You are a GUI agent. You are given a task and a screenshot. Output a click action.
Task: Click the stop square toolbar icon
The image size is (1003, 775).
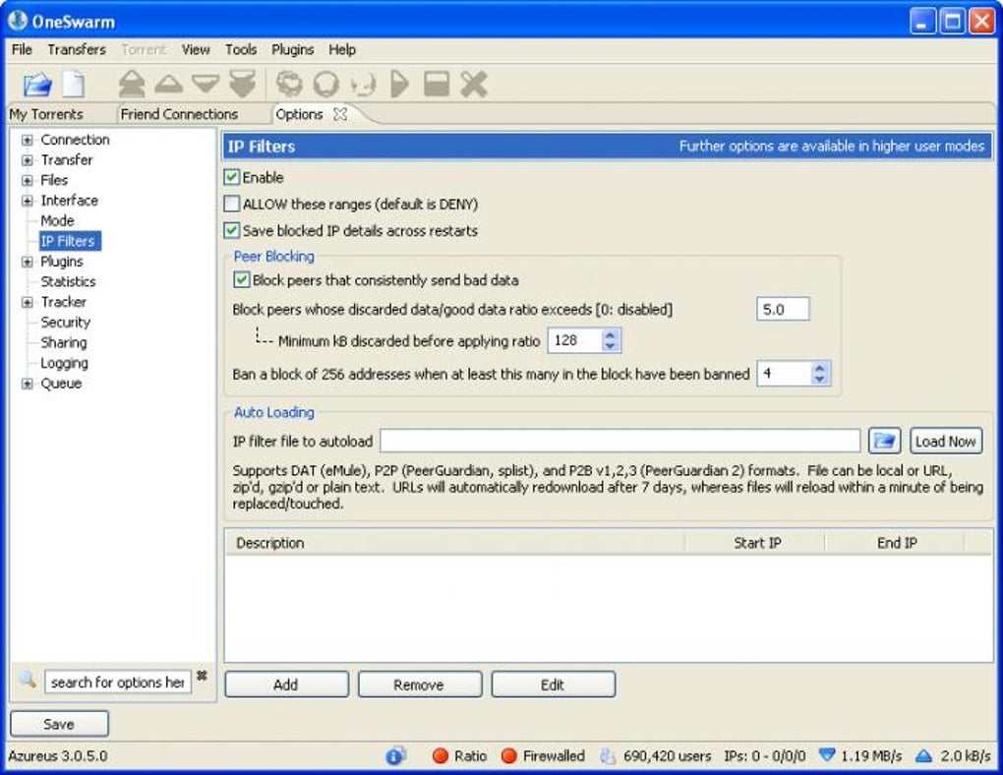click(x=437, y=84)
